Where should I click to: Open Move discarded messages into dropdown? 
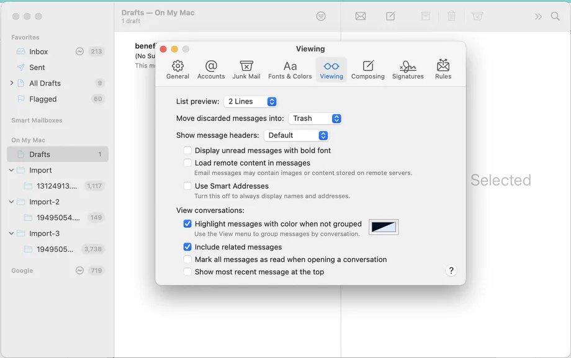tap(315, 119)
